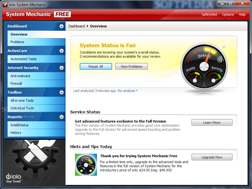Collapse the ActiveCare section chevron

coord(61,51)
